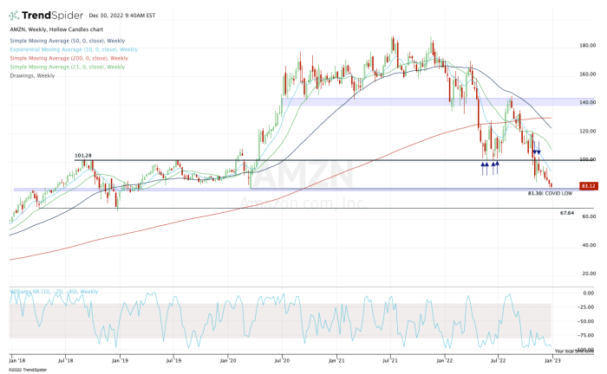Click the 20.00 price axis label
The height and width of the screenshot is (374, 607).
pyautogui.click(x=589, y=274)
